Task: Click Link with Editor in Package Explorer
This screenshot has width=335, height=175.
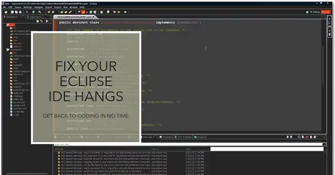Action: click(41, 21)
